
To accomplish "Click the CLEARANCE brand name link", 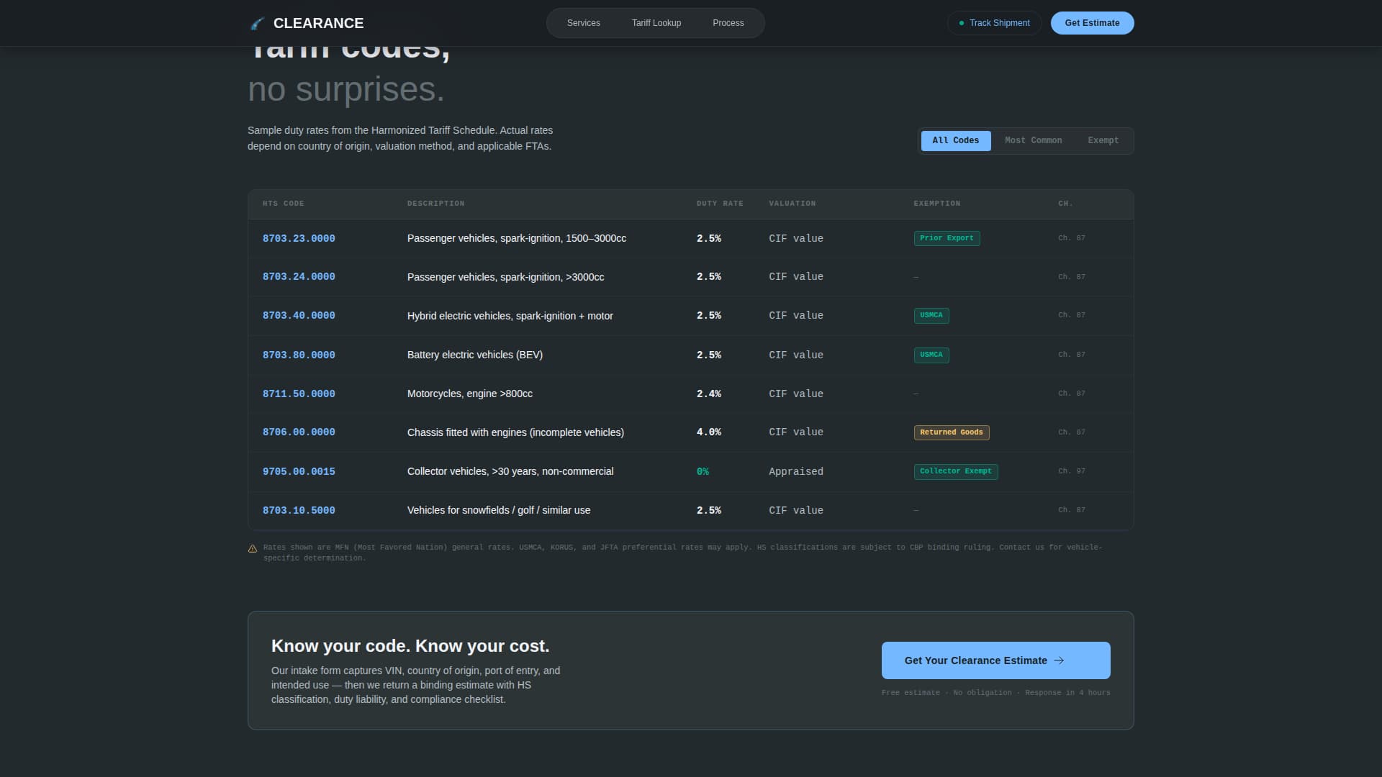I will (x=319, y=23).
